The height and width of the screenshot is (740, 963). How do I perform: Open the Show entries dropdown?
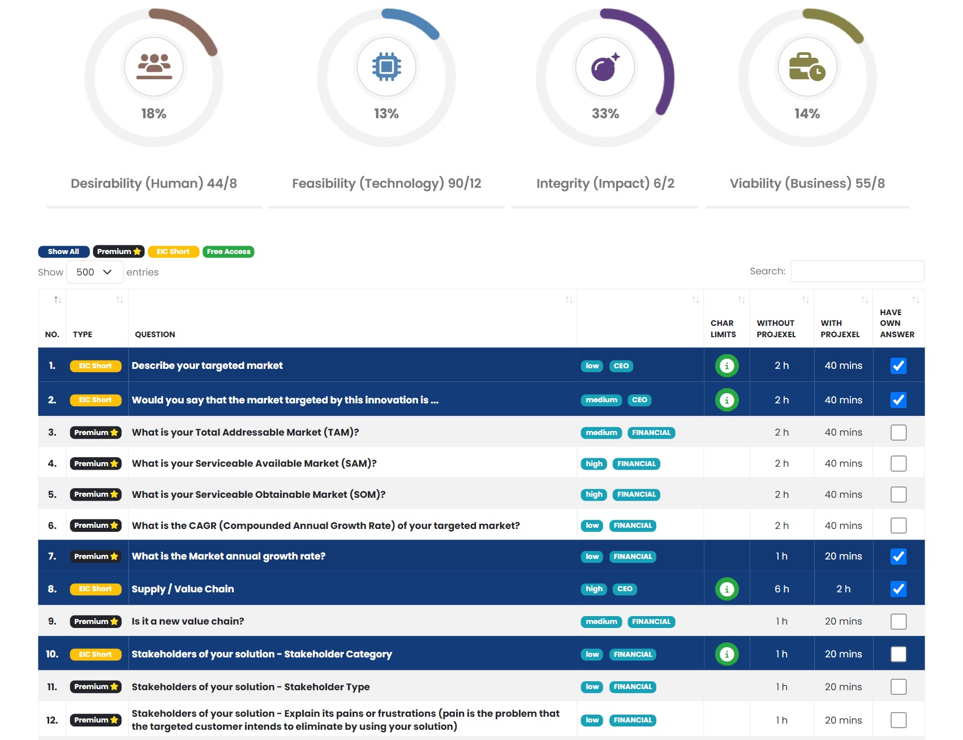(x=94, y=272)
